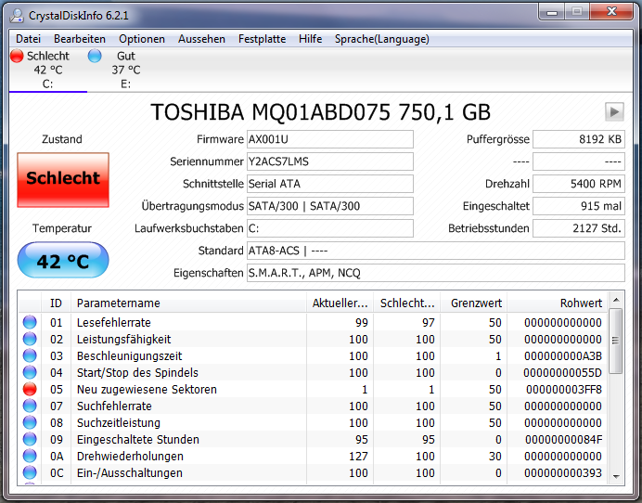The height and width of the screenshot is (503, 642).
Task: Click raw value 0000000084F
Action: click(563, 439)
